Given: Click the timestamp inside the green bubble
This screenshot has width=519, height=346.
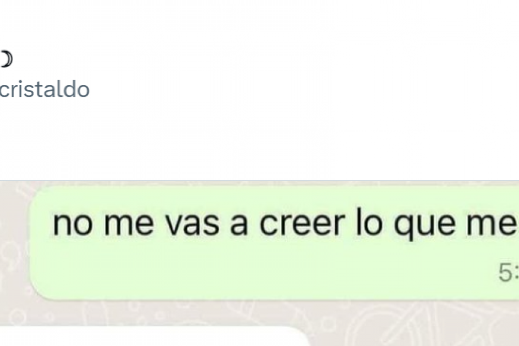Looking at the screenshot, I should (509, 273).
